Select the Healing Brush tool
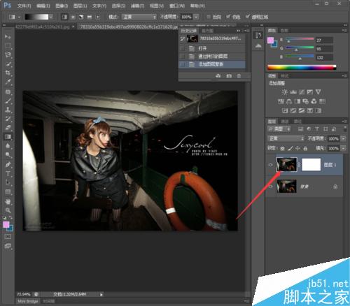Viewport: 350px width, 306px height. (x=8, y=92)
